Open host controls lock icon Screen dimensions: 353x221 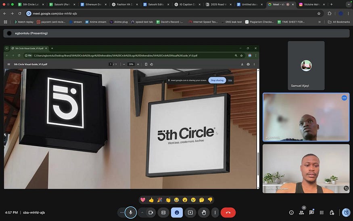point(332,213)
